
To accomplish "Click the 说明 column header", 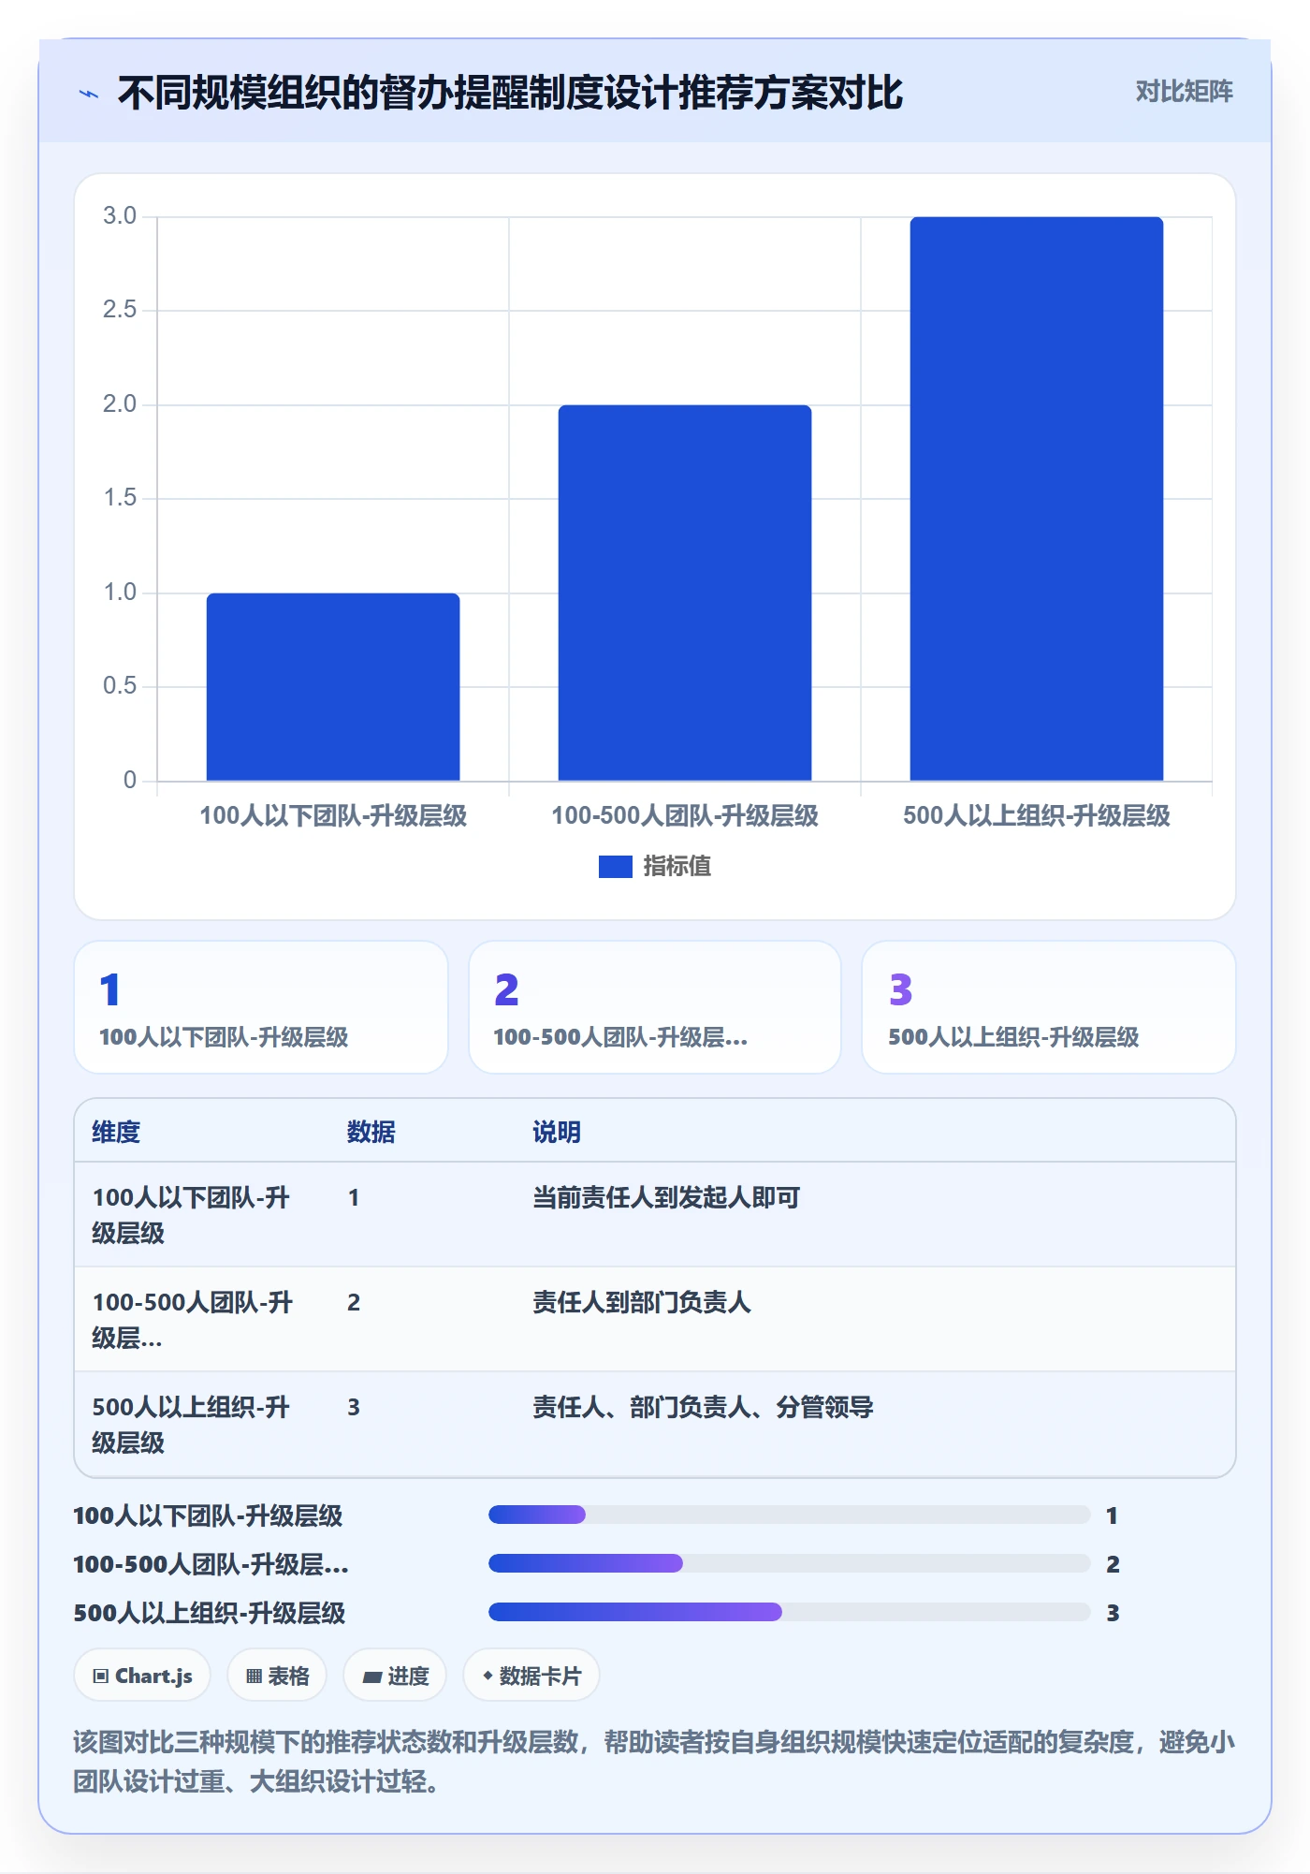I will (x=557, y=1132).
